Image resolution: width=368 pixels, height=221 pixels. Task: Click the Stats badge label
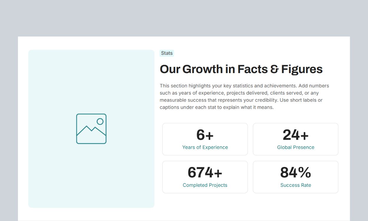click(167, 53)
